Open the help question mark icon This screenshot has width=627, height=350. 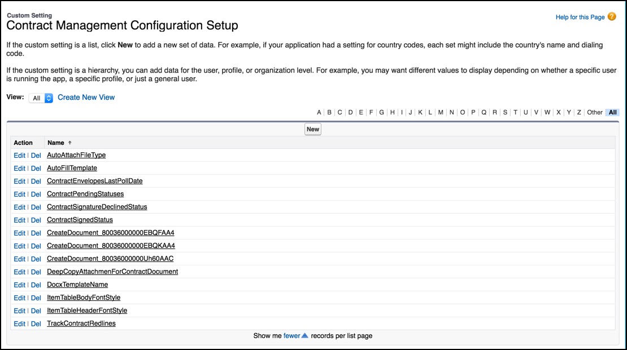612,16
